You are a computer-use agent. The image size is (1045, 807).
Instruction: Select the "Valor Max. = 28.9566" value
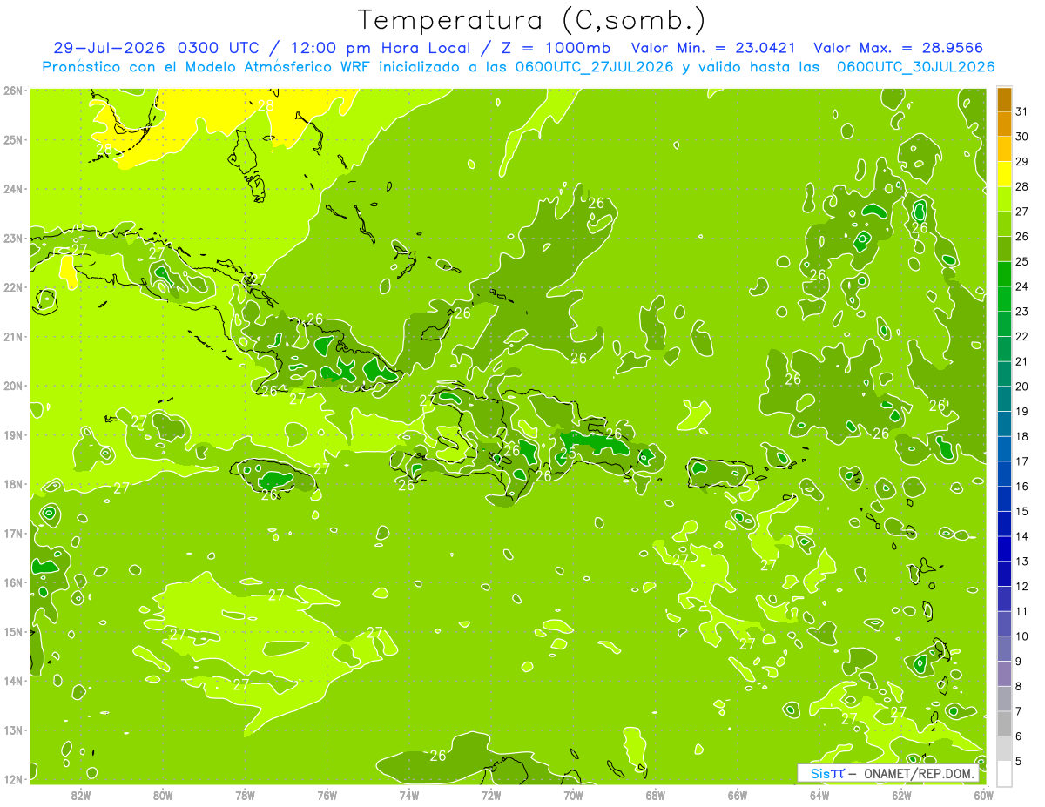point(899,48)
